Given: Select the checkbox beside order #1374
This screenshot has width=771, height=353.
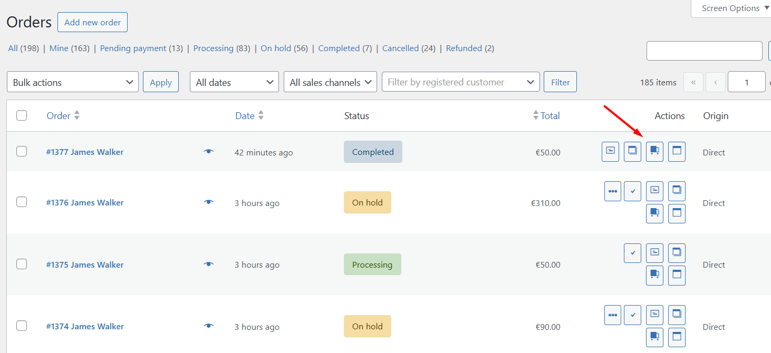Looking at the screenshot, I should click(22, 326).
